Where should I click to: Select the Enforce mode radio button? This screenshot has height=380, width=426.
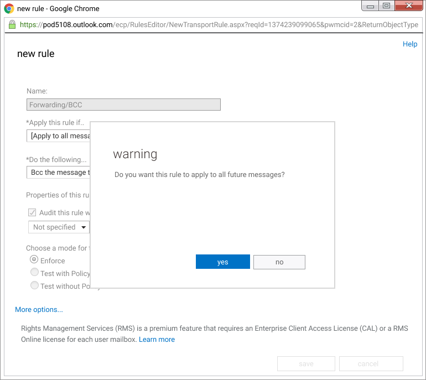click(34, 260)
